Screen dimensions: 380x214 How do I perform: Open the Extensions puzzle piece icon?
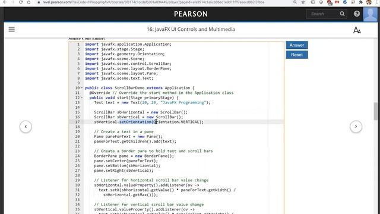click(x=361, y=2)
